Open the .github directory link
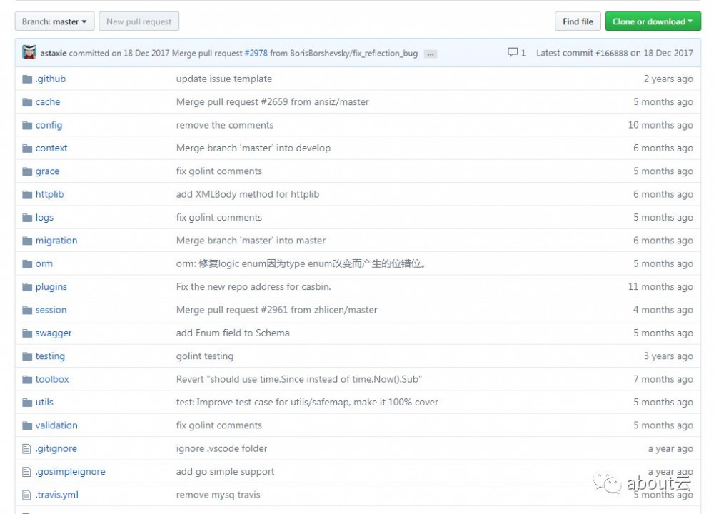This screenshot has width=714, height=514. 51,79
